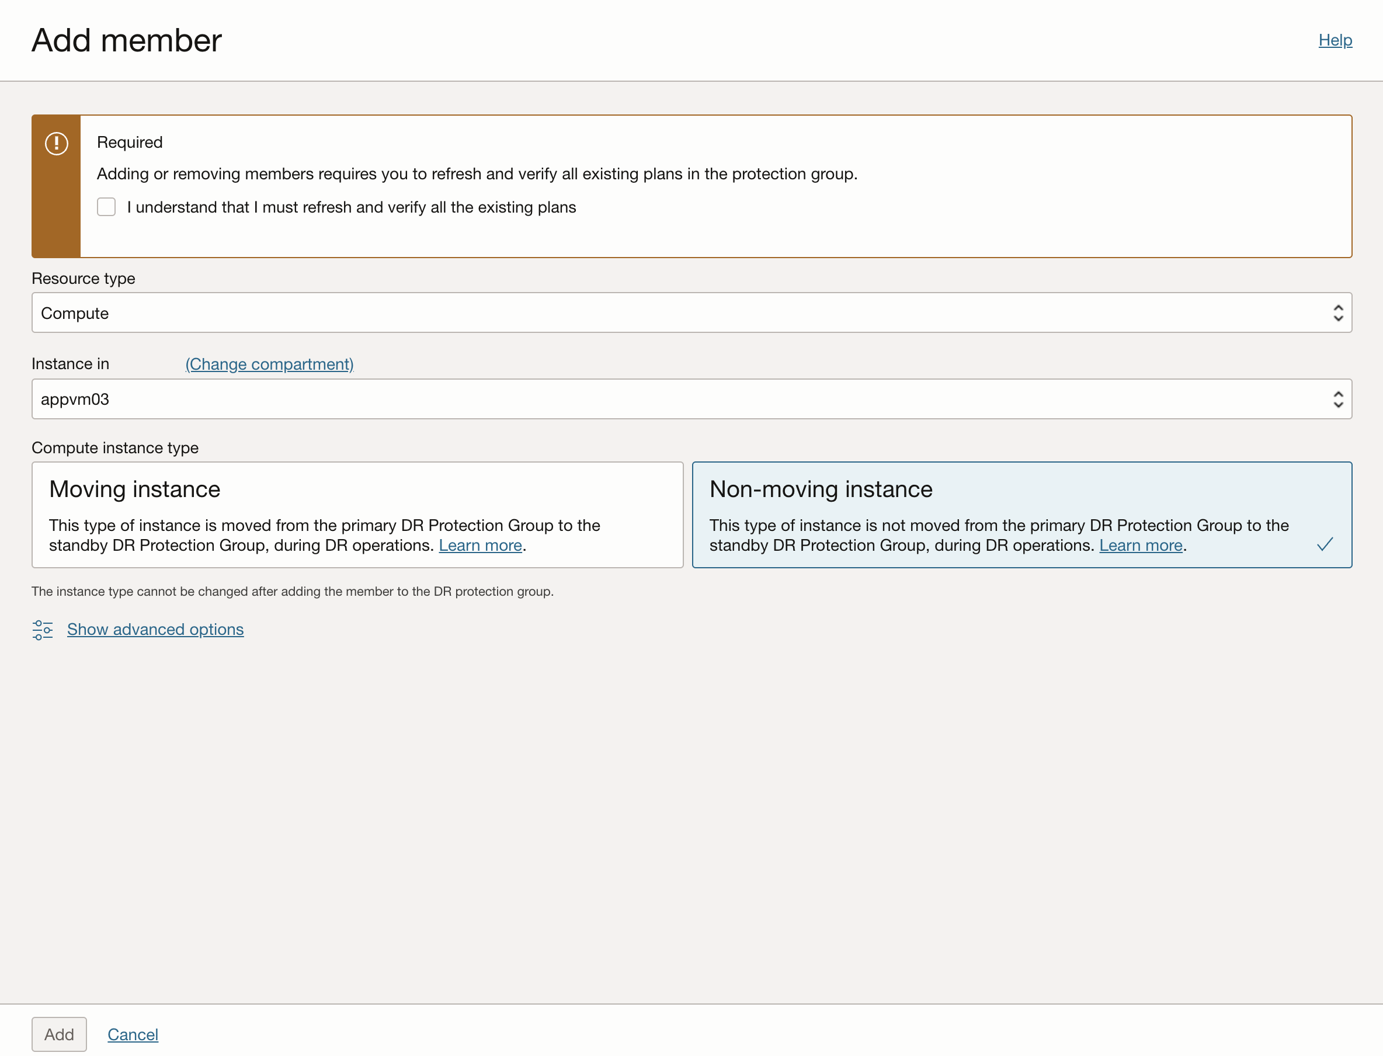
Task: Tick the refresh and verify plans checkbox
Action: pos(106,207)
